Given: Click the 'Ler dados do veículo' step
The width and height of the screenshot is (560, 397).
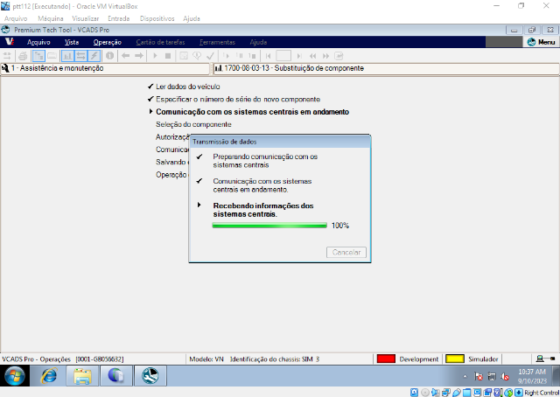Looking at the screenshot, I should point(188,87).
